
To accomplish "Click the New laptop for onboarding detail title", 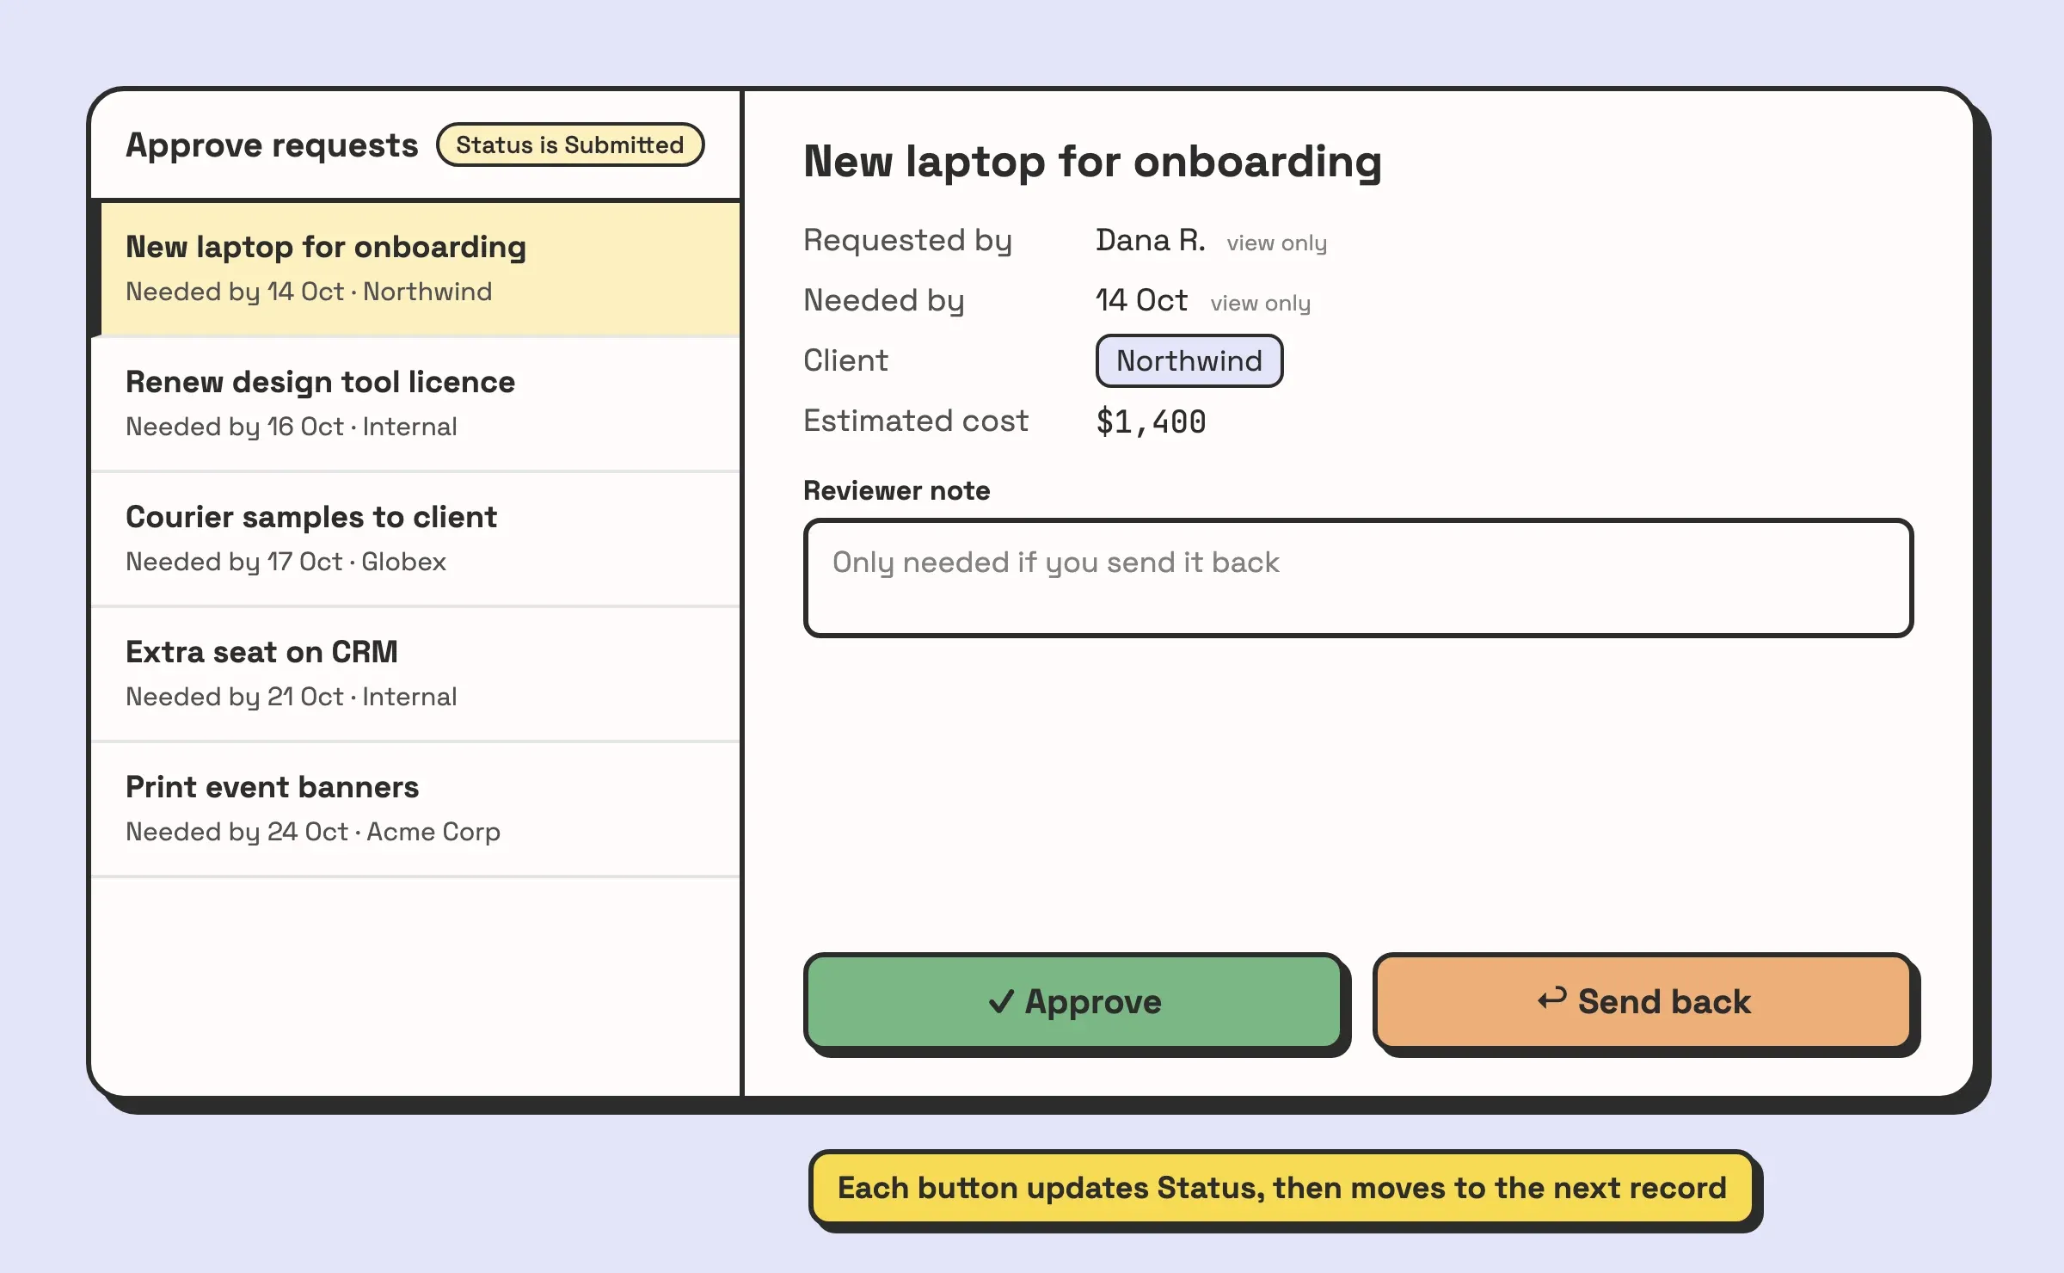I will [1092, 161].
